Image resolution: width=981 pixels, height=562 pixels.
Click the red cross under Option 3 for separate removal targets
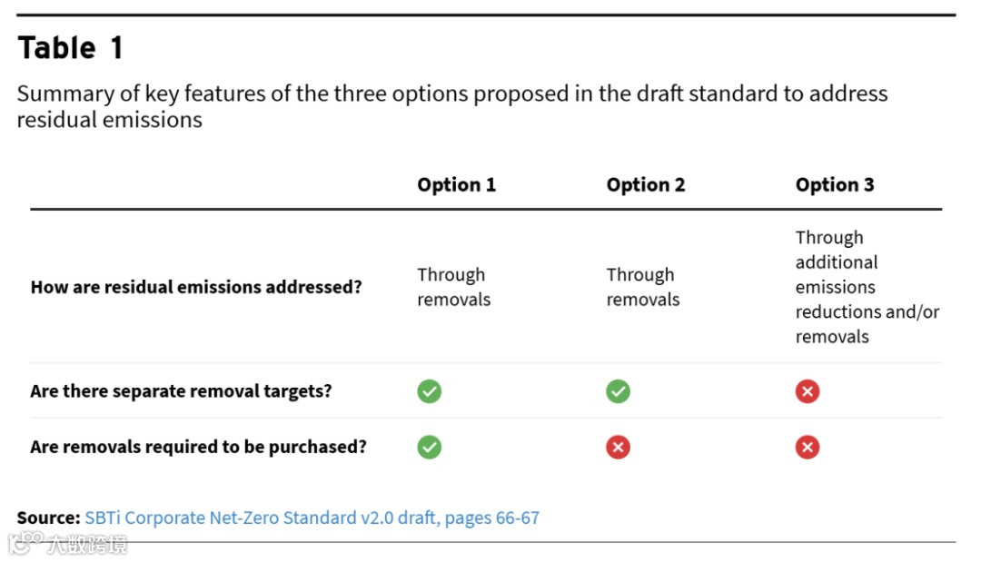[x=808, y=391]
